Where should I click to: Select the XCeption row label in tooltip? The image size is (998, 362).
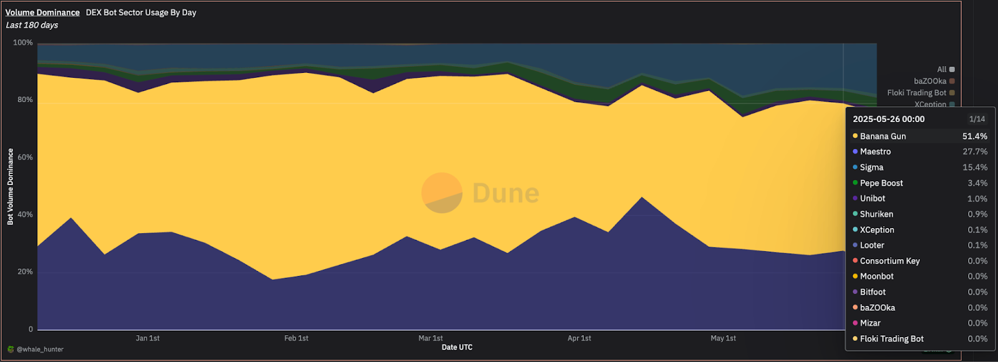[877, 230]
